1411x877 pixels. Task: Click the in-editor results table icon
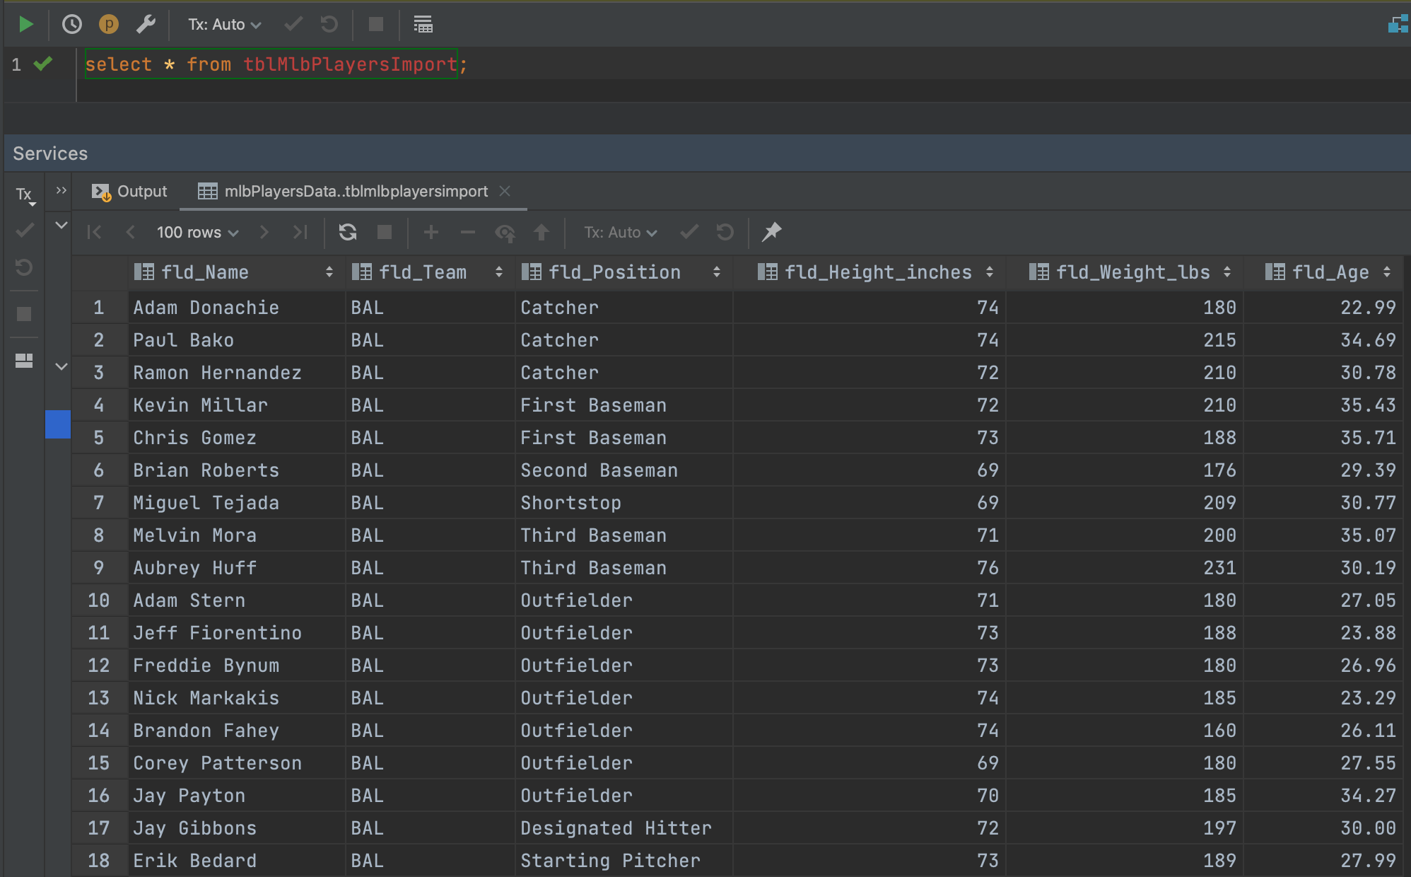coord(423,25)
